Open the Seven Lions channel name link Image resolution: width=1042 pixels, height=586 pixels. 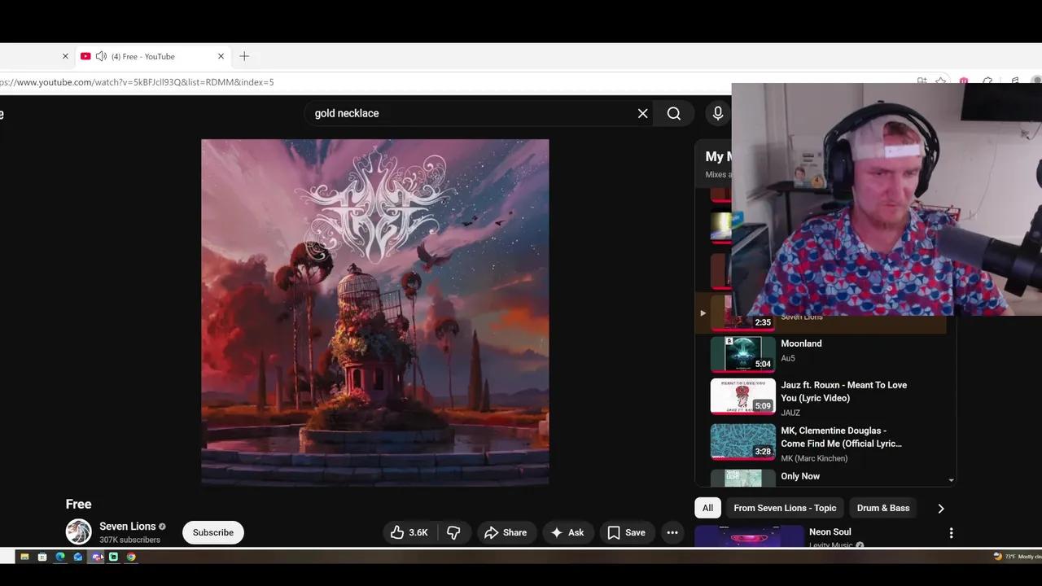(x=127, y=527)
